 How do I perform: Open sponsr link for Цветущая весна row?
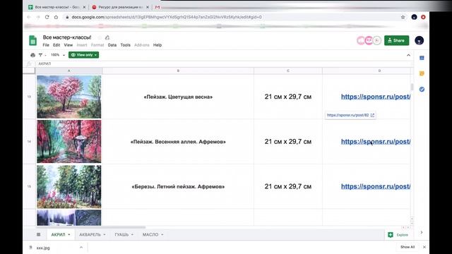(x=376, y=97)
